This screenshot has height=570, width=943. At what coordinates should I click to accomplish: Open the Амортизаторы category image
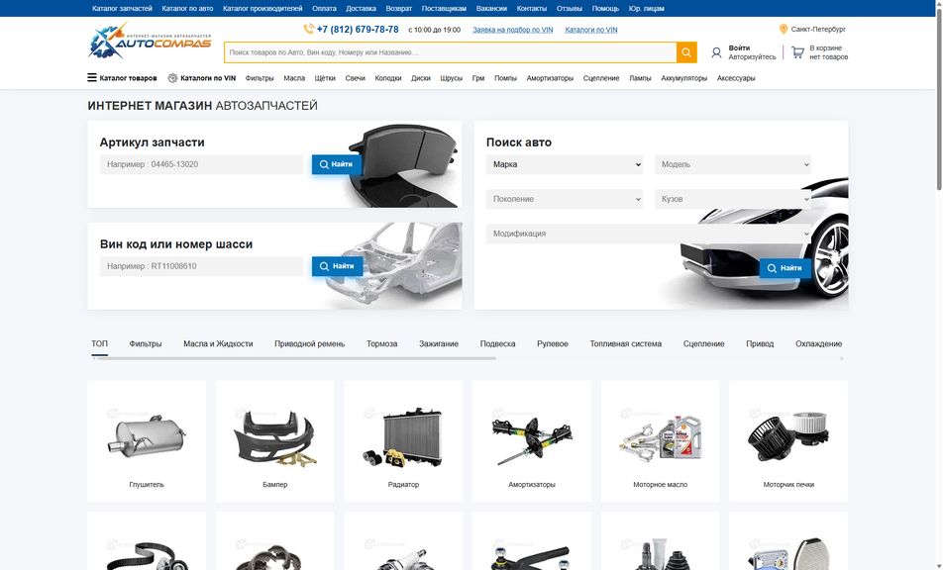[532, 439]
